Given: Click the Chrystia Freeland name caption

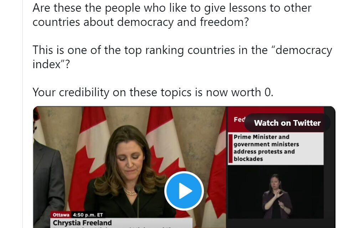Looking at the screenshot, I should click(82, 223).
